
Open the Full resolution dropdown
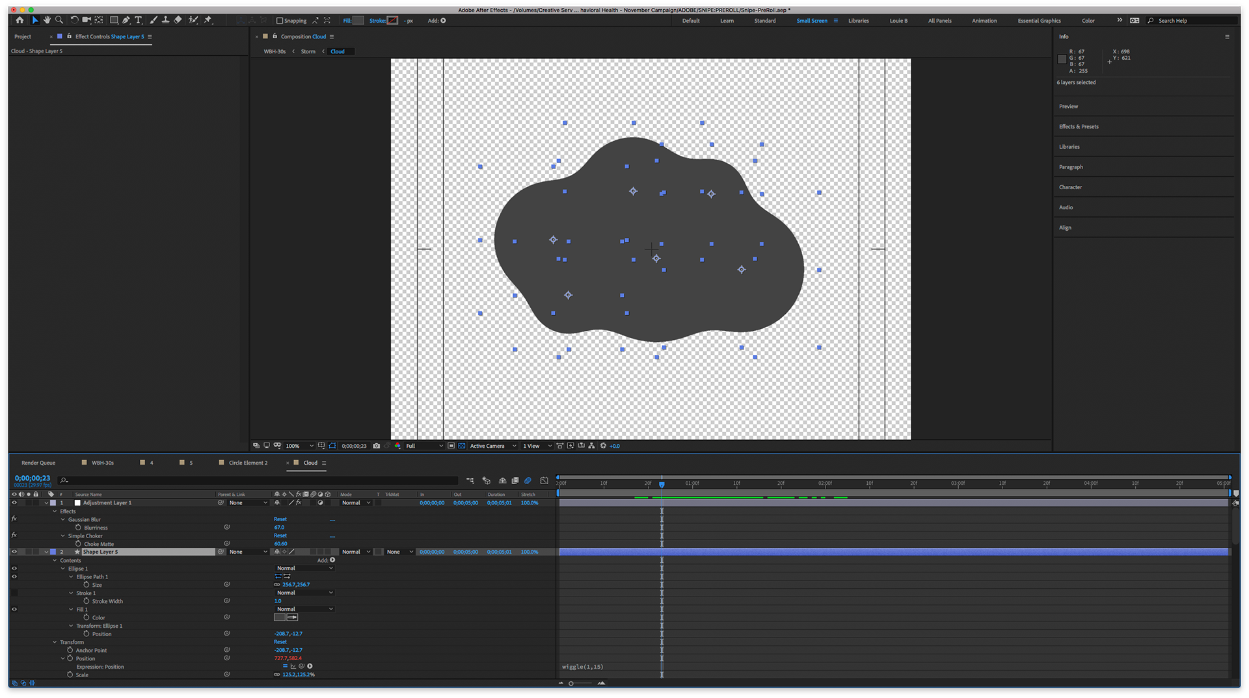click(x=424, y=446)
